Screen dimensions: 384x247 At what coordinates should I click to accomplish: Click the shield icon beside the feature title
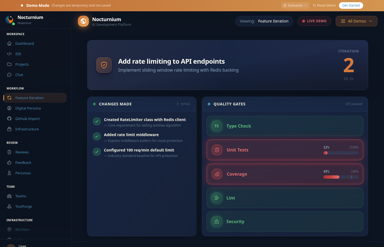[x=104, y=65]
